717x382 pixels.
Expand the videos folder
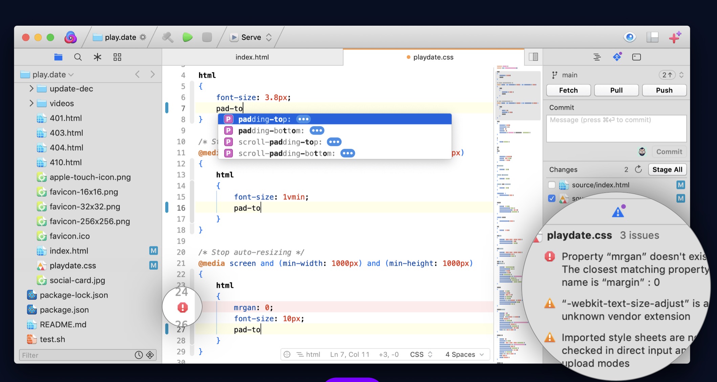tap(31, 103)
